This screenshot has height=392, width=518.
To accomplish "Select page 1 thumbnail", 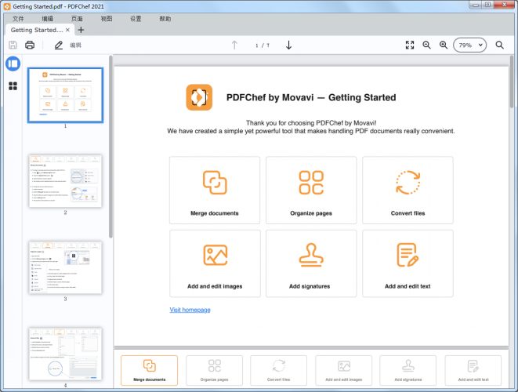I will 65,95.
